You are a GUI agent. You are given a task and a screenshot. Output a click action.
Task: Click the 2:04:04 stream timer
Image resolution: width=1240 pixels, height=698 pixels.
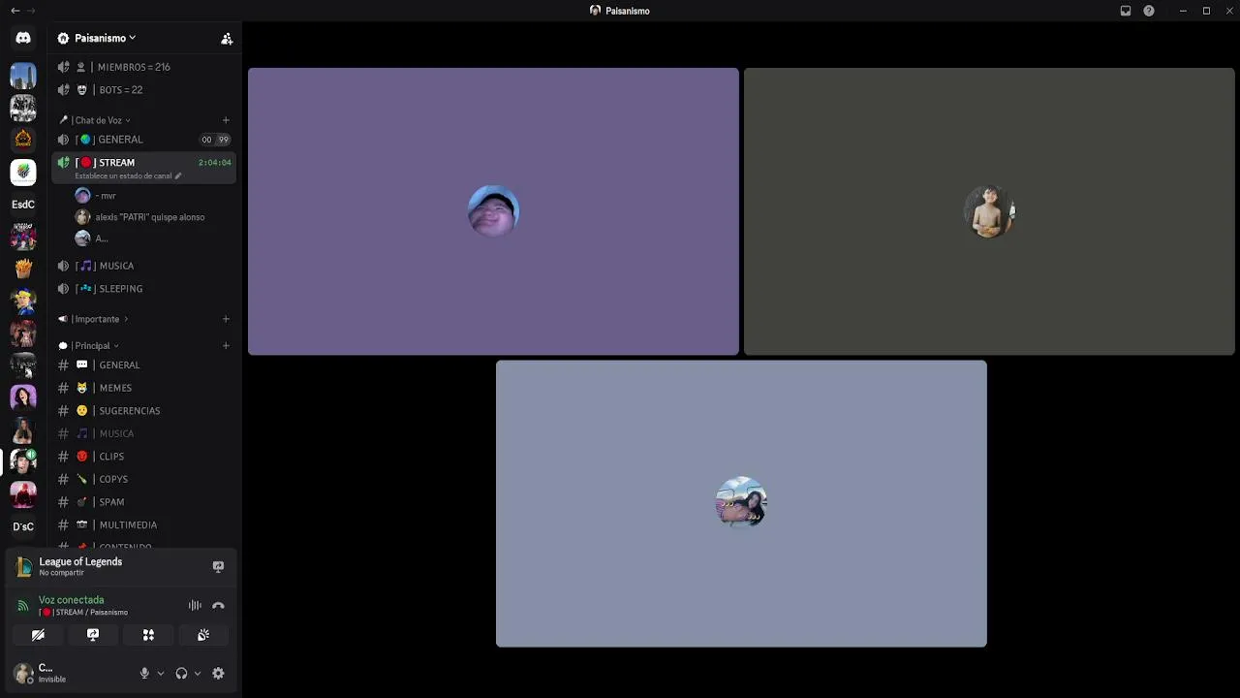(x=214, y=163)
